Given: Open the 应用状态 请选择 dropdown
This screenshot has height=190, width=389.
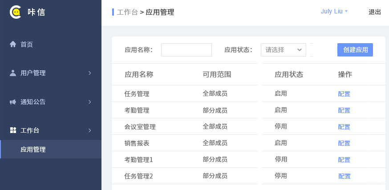Looking at the screenshot, I should (284, 50).
